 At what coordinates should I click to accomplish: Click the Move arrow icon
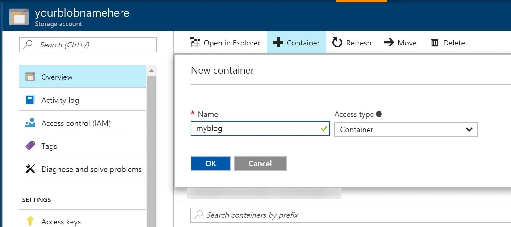tap(389, 42)
